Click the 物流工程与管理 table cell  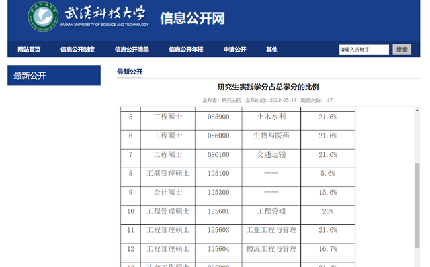[271, 249]
